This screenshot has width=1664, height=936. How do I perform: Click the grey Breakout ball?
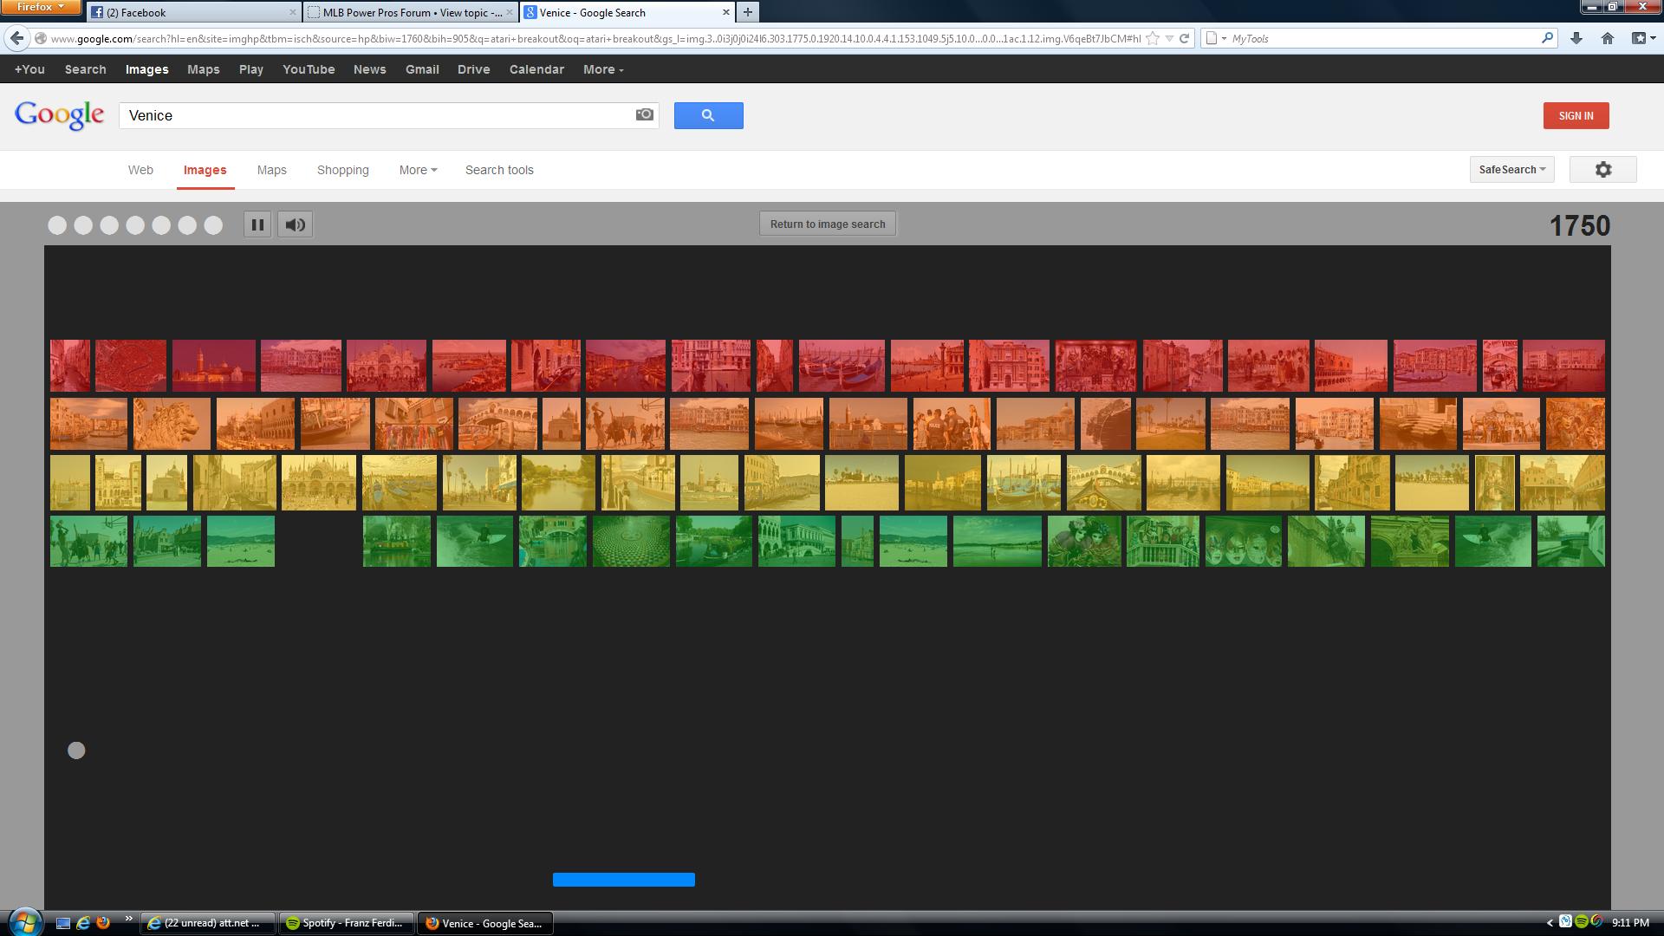pyautogui.click(x=76, y=751)
